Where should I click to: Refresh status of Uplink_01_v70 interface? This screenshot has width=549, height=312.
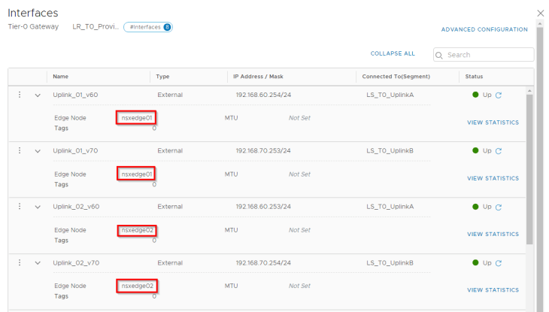click(x=499, y=151)
